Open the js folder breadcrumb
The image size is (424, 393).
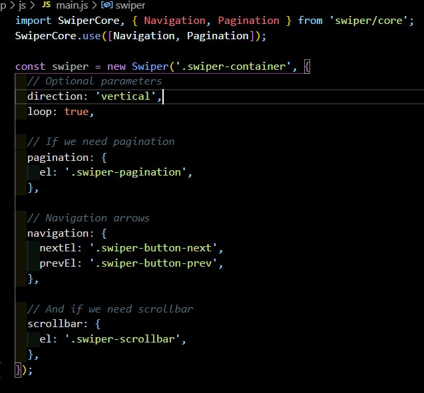coord(22,5)
